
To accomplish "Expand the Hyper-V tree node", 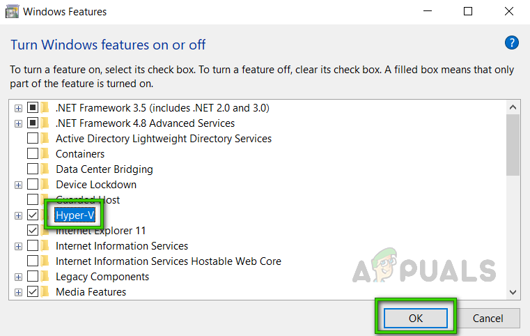I will (x=18, y=215).
